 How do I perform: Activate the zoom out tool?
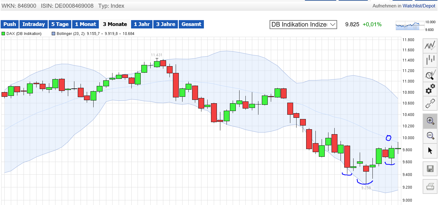430,135
